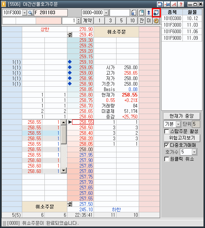The image size is (205, 228).
Task: Click quantity preset button 10
Action: click(x=132, y=21)
